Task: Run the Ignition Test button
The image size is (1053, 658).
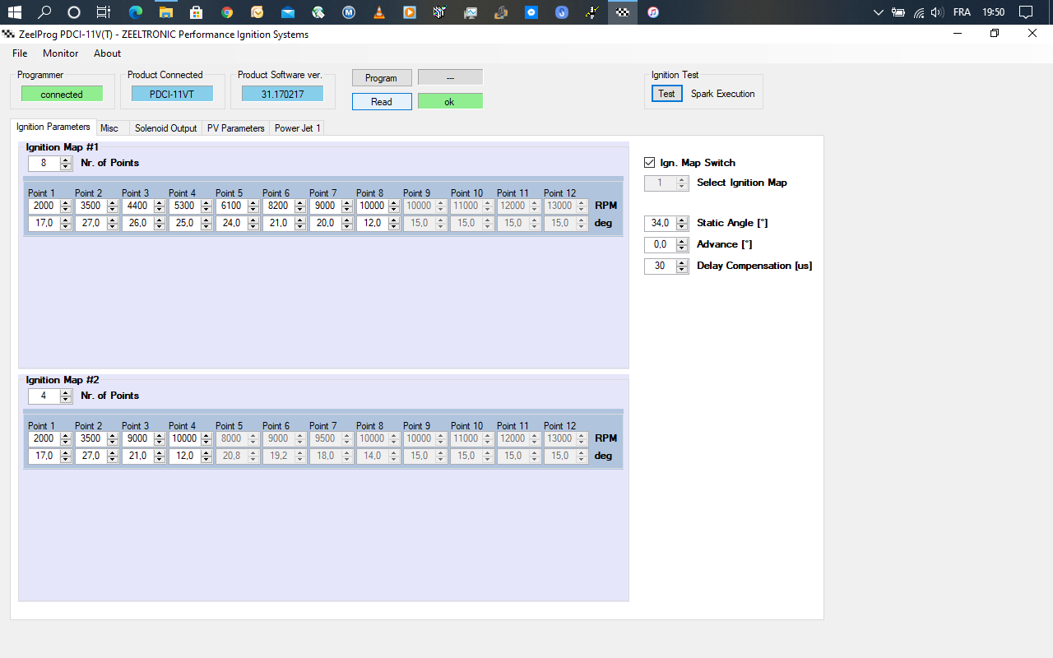Action: click(667, 94)
